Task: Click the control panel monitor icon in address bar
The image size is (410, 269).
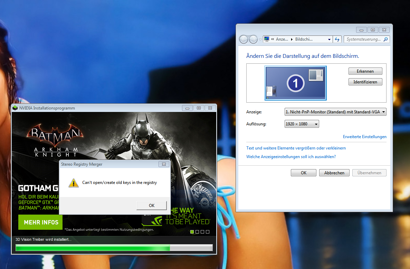Action: point(267,39)
